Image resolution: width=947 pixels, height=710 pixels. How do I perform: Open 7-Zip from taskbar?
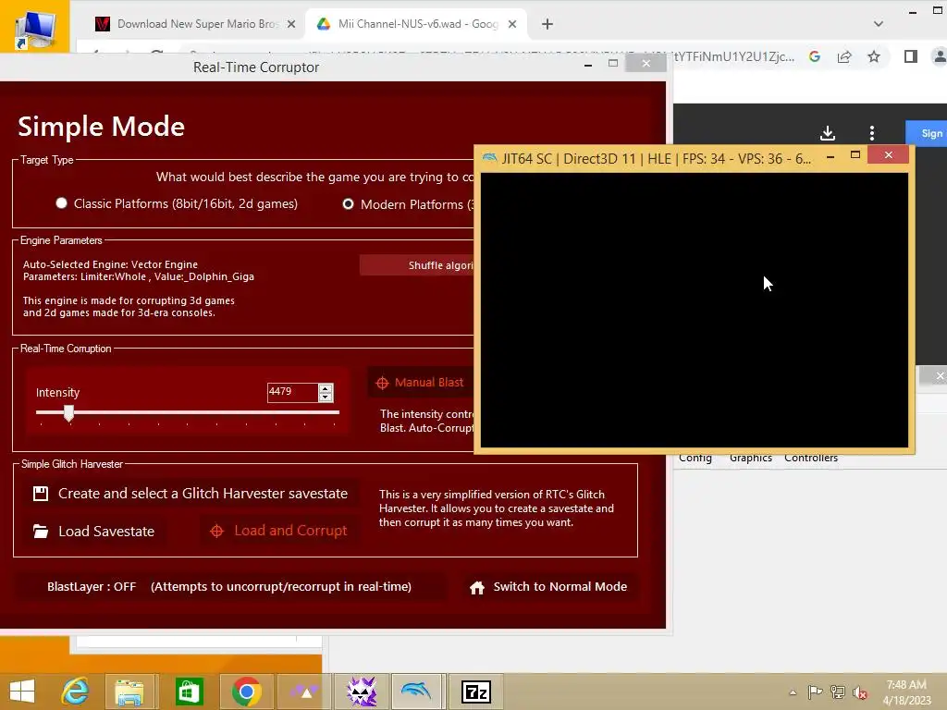click(x=476, y=692)
